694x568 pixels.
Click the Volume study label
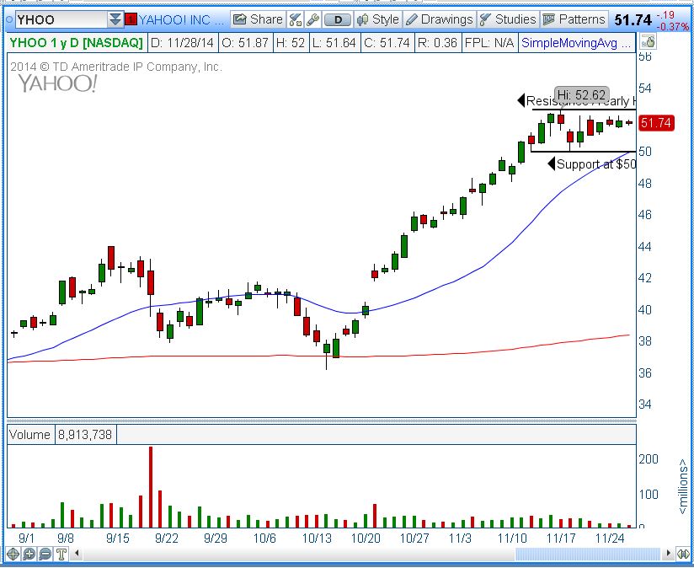pos(29,434)
